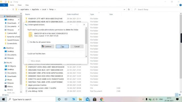Image resolution: width=182 pixels, height=102 pixels.
Task: Open Videos folder in sidebar
Action: tap(10, 86)
